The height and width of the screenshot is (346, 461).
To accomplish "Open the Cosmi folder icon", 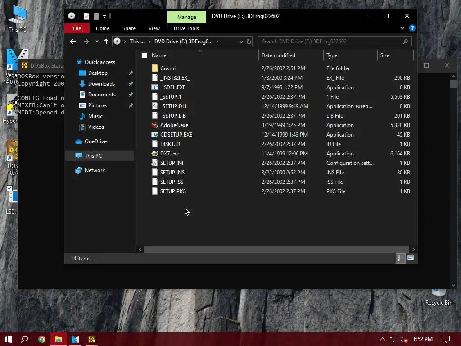I will click(155, 68).
